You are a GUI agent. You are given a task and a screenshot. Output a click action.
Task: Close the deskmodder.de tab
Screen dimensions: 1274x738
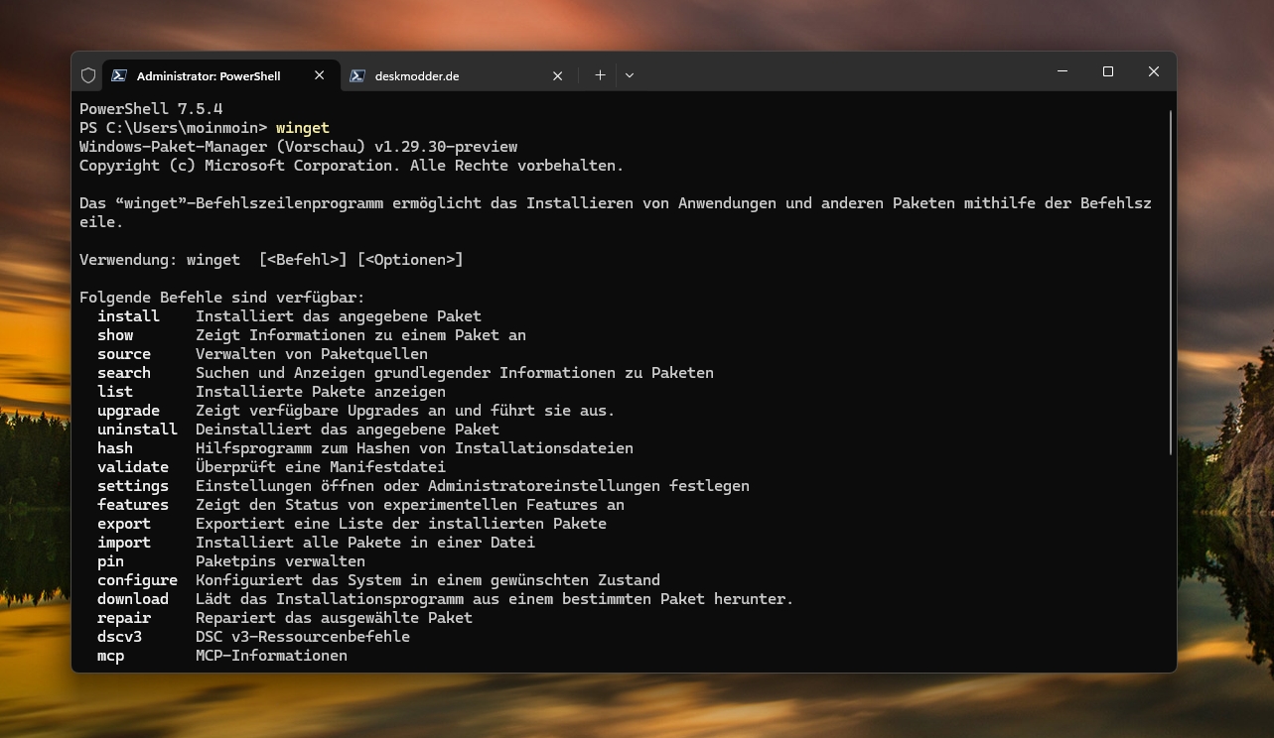click(x=558, y=75)
